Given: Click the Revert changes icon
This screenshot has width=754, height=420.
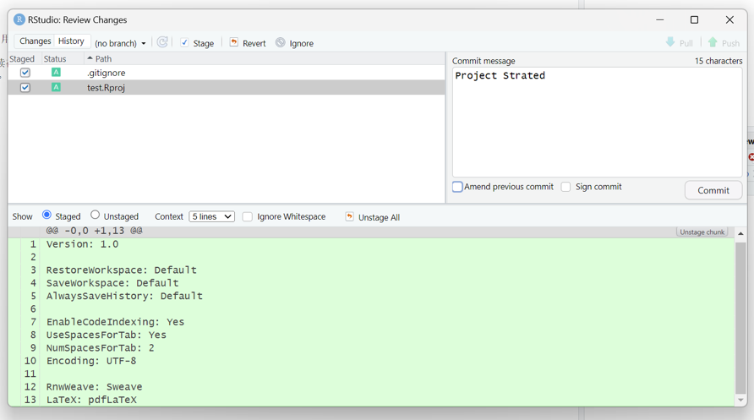Looking at the screenshot, I should 234,42.
